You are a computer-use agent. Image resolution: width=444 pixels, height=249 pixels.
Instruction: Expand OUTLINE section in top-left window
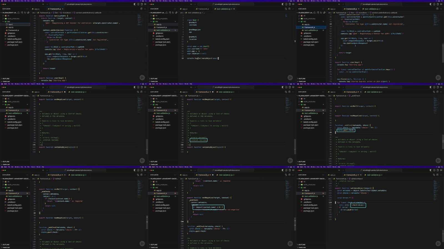(x=6, y=79)
